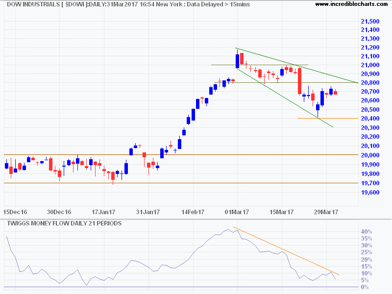Click the 35% money flow axis label

tap(367, 239)
